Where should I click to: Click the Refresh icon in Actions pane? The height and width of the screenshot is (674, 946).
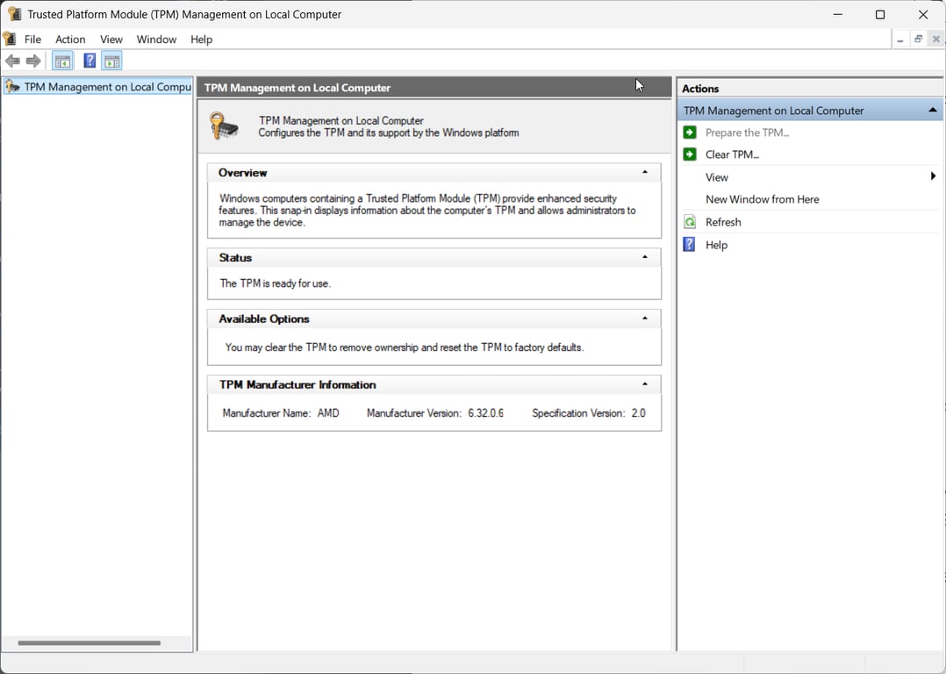click(690, 222)
